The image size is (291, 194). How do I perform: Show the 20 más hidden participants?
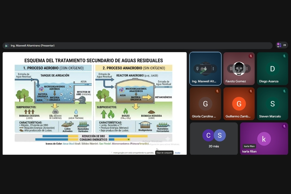(214, 138)
